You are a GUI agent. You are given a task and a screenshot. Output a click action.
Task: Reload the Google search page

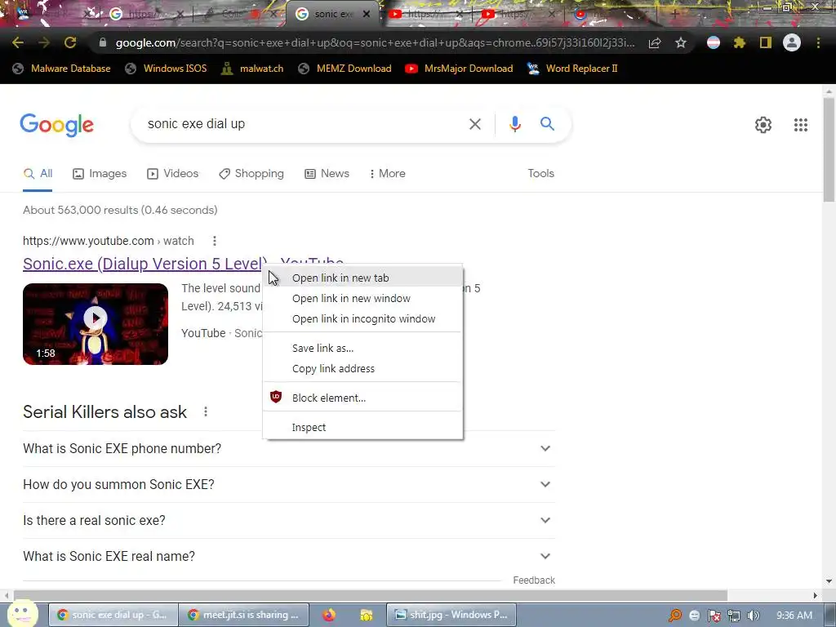(70, 42)
